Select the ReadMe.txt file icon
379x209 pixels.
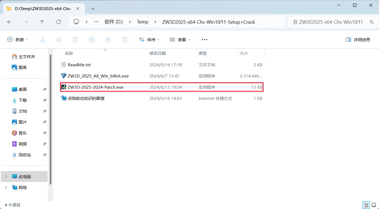(64, 65)
